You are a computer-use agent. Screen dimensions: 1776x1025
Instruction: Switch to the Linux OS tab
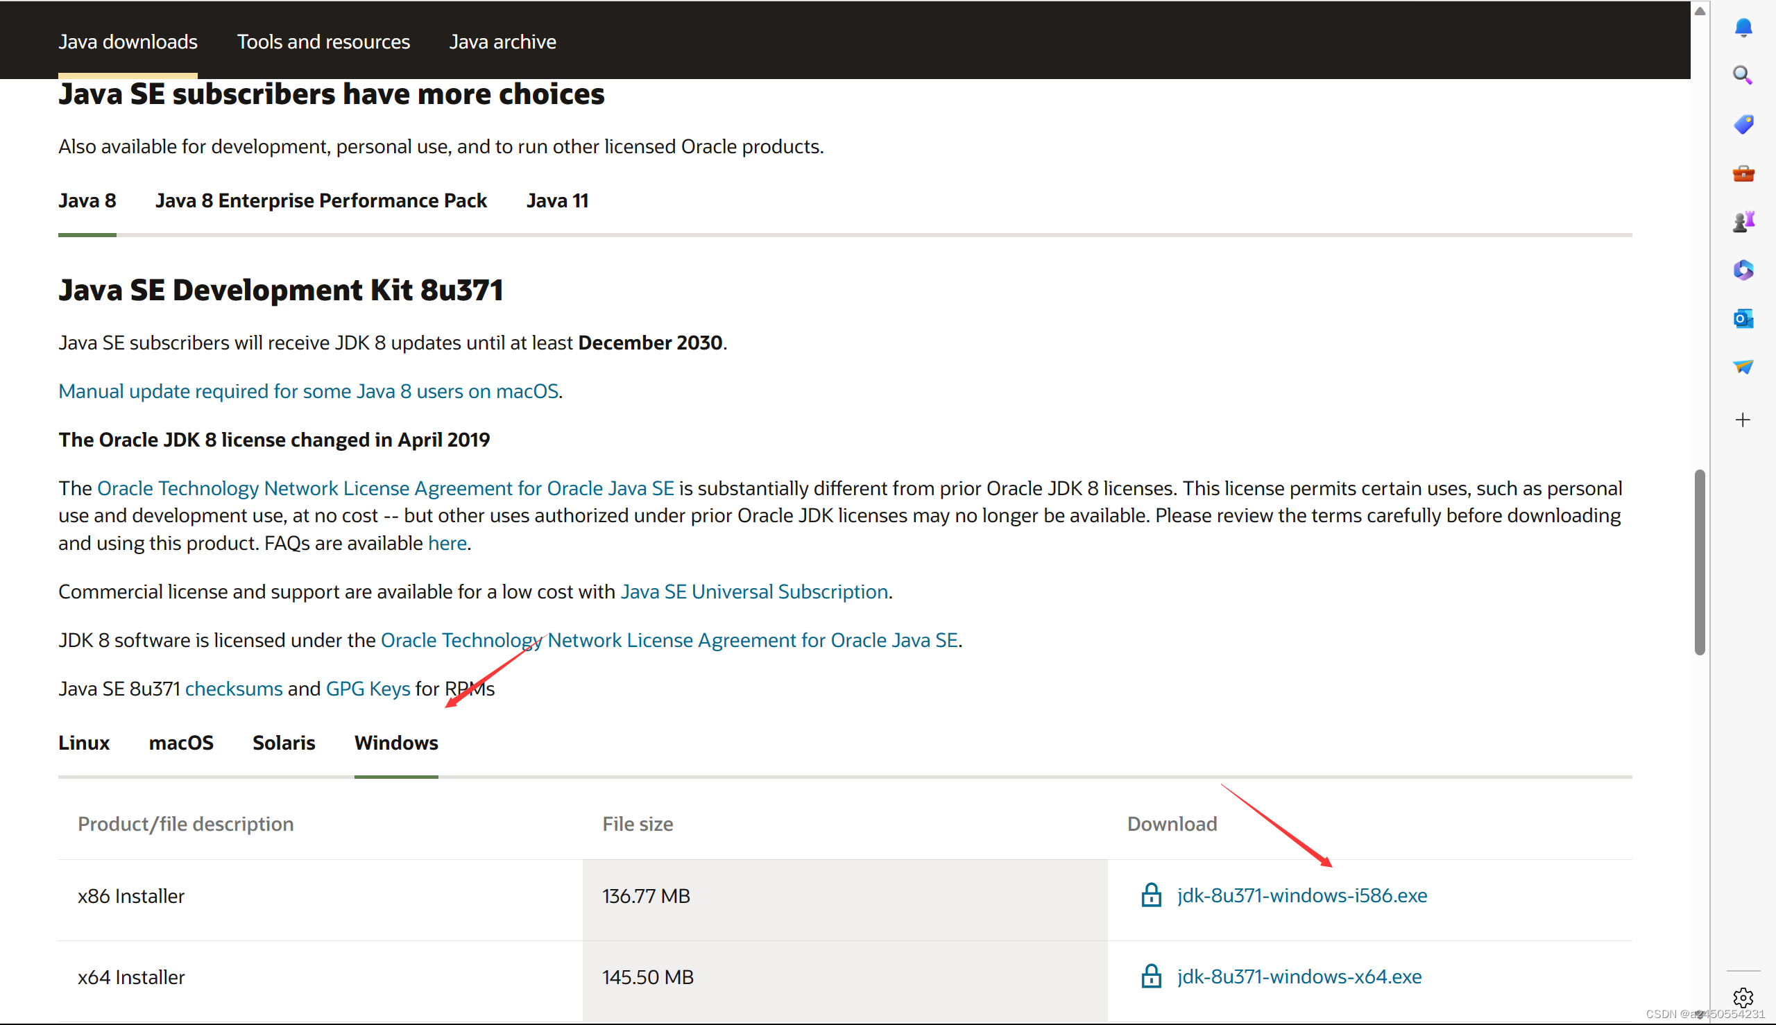click(x=84, y=743)
